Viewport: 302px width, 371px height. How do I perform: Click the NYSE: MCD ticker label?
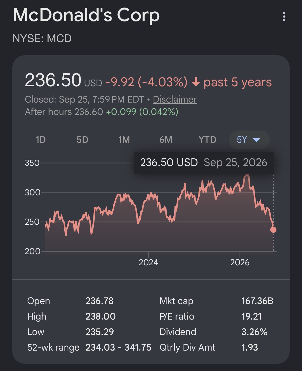[42, 38]
